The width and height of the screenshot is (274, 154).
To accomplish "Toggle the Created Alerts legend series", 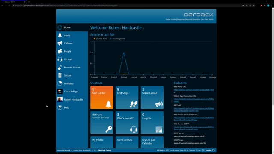I will pos(101,39).
